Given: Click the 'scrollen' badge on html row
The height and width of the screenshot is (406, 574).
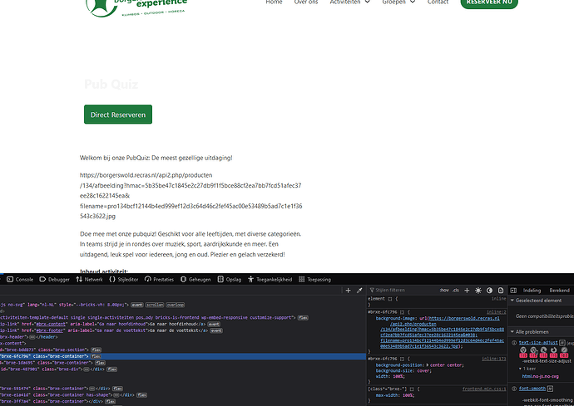Looking at the screenshot, I should click(x=155, y=305).
